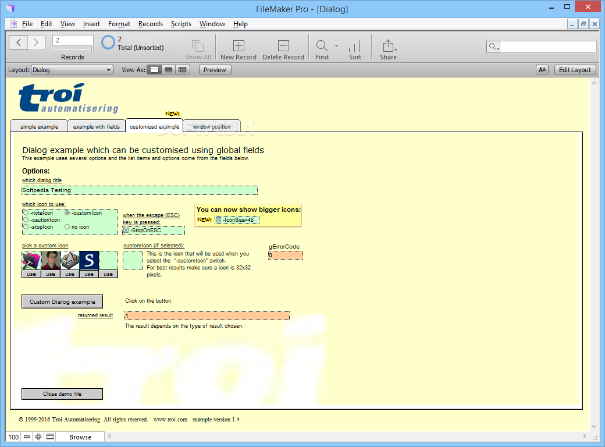Click the gErrorCode field
Screen dimensions: 605x447
tap(286, 255)
